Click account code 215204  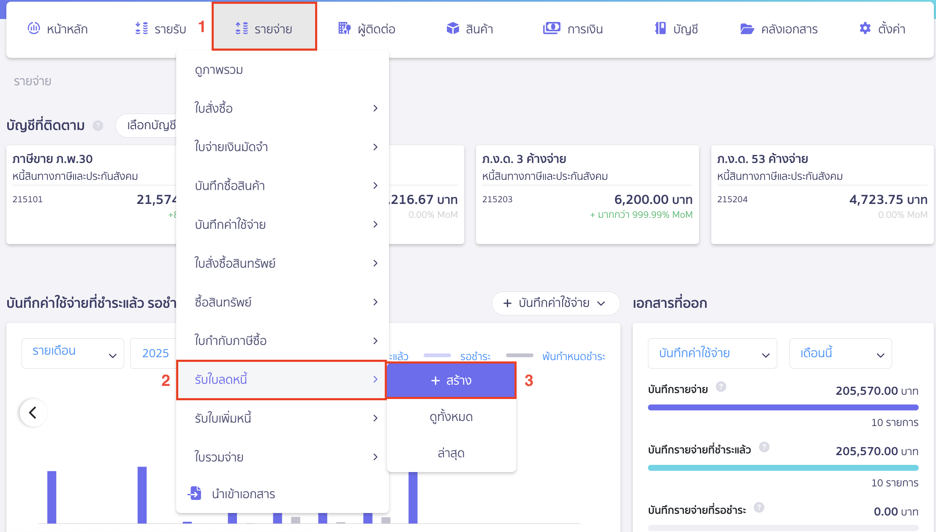732,199
